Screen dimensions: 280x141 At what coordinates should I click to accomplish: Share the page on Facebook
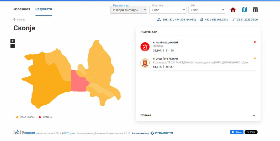point(237,132)
